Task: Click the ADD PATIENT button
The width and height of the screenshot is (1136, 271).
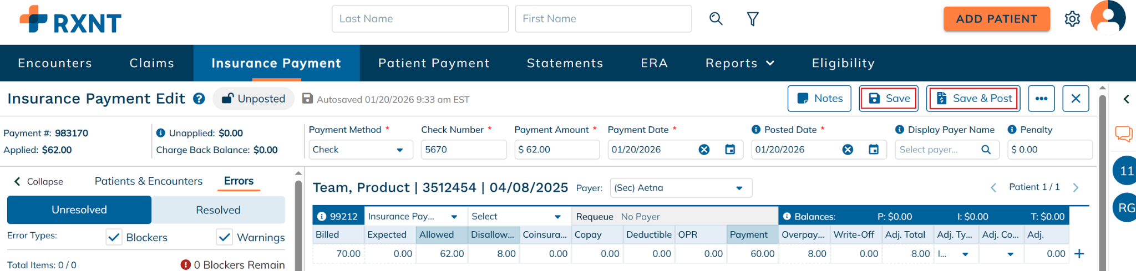Action: (x=996, y=19)
